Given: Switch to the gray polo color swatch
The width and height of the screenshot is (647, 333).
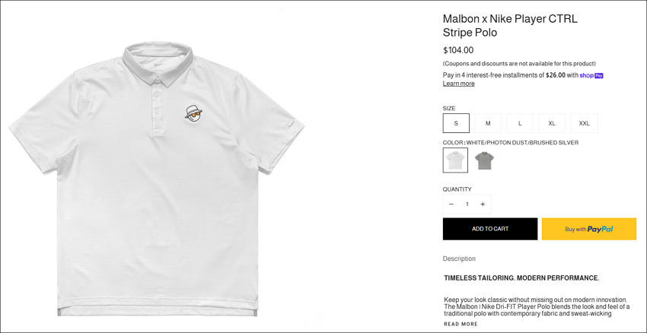Looking at the screenshot, I should pyautogui.click(x=484, y=160).
